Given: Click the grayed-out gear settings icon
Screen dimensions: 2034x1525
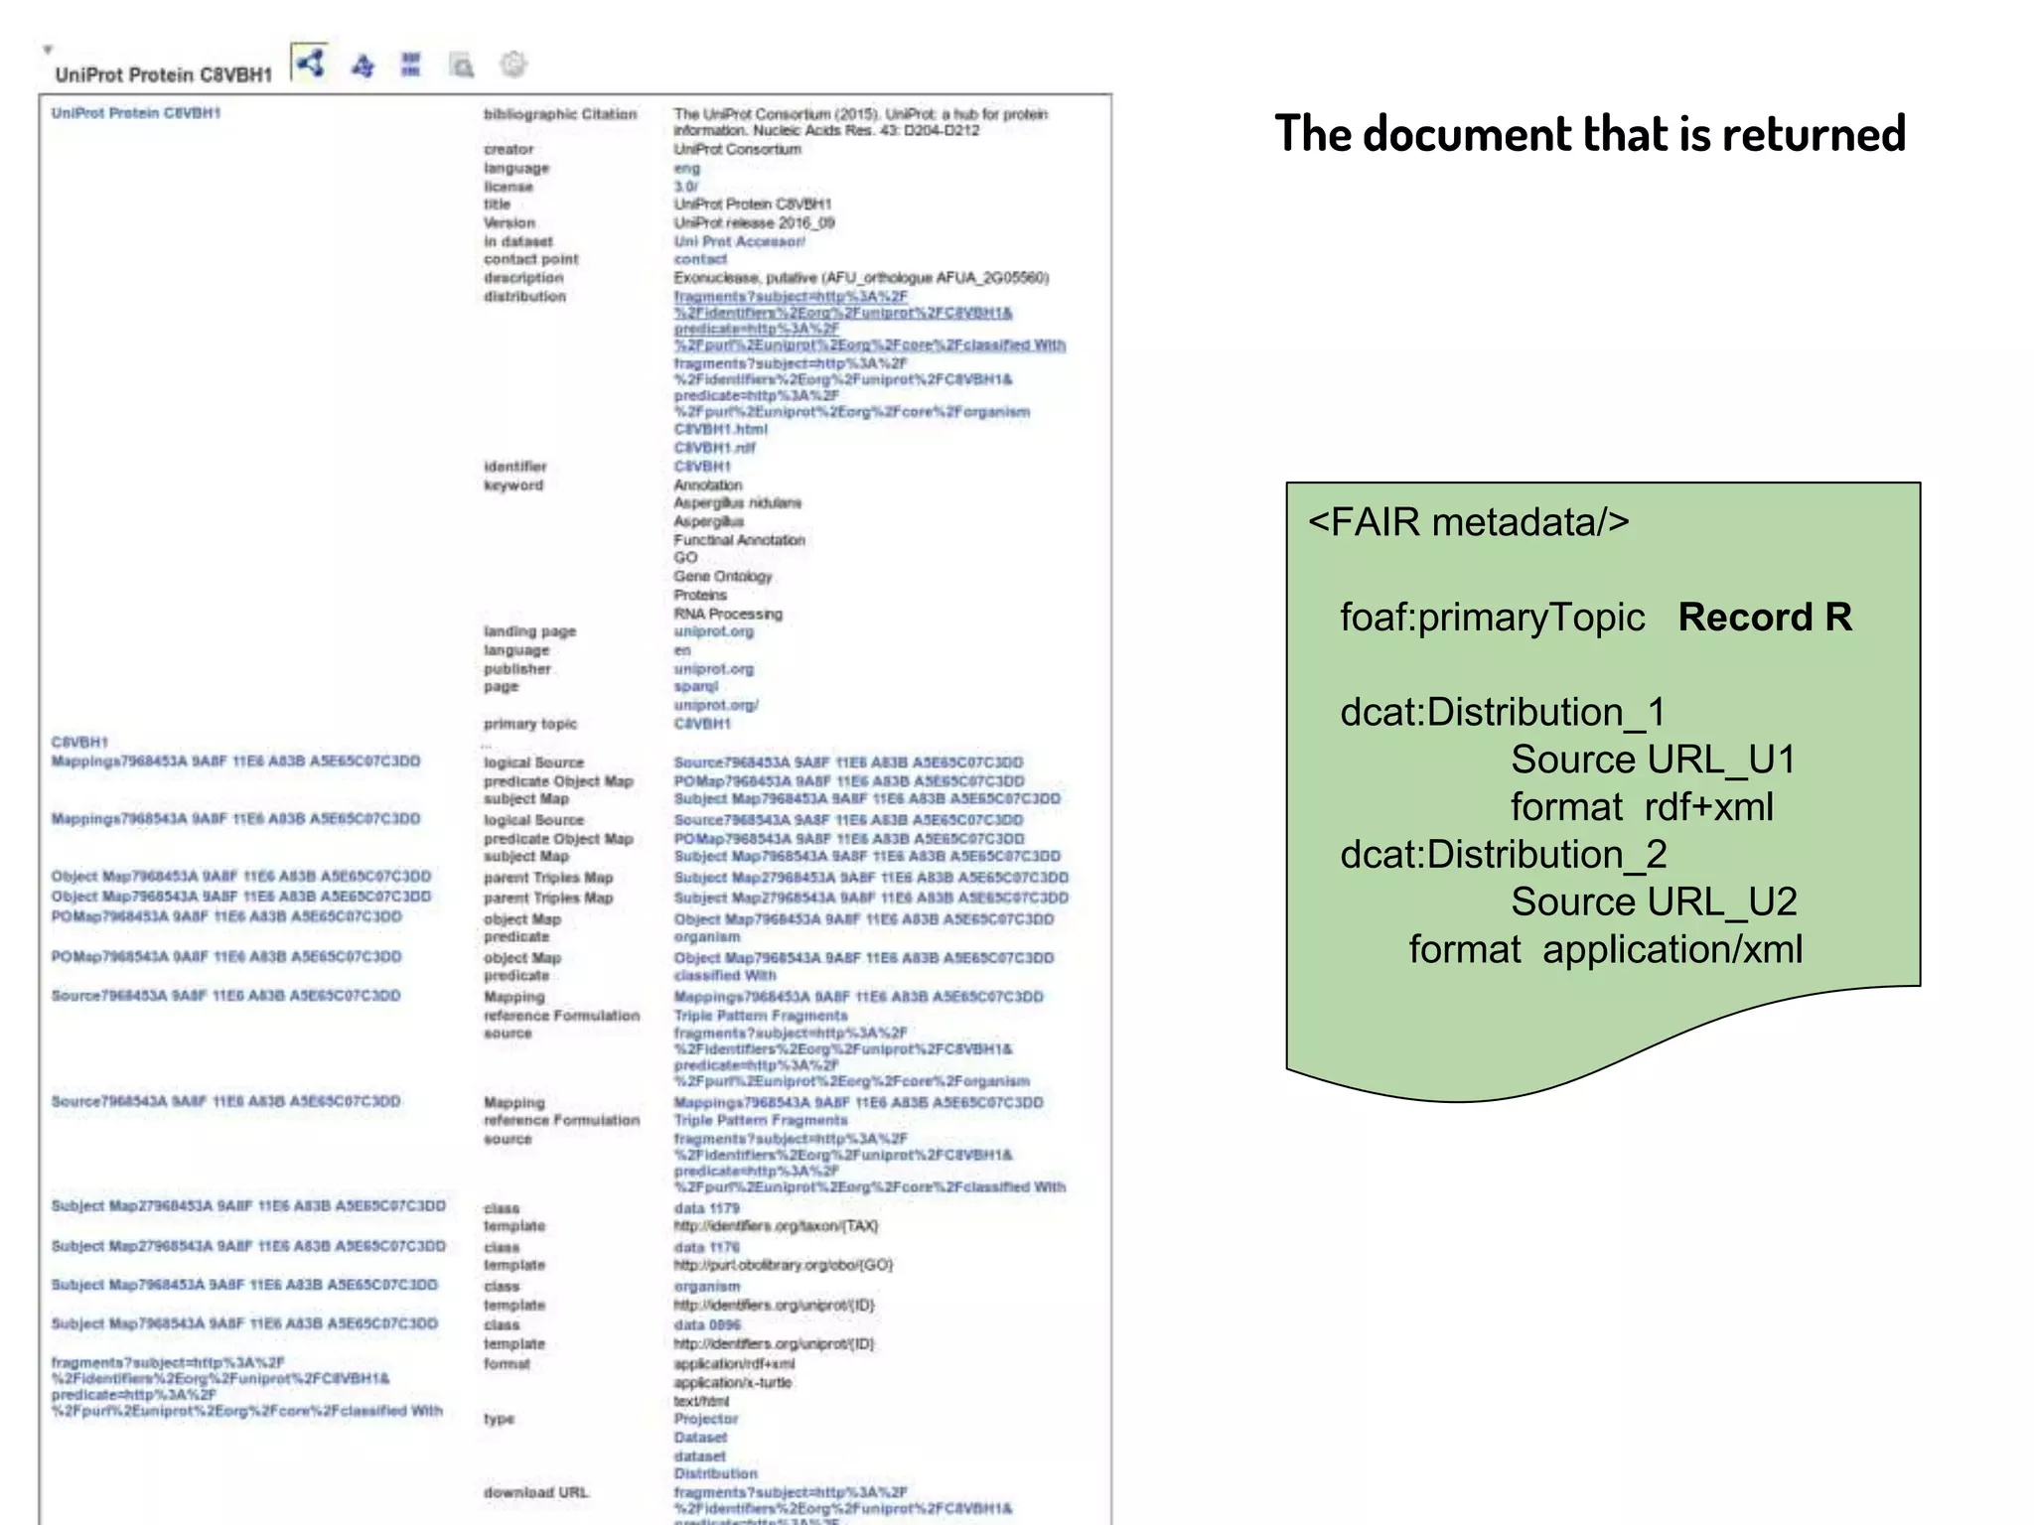Looking at the screenshot, I should (x=512, y=65).
